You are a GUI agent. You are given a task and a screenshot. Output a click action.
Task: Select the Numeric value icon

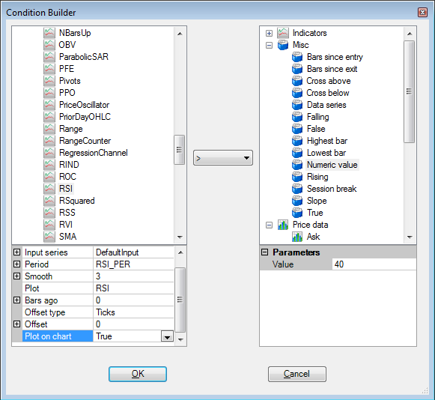[x=297, y=165]
